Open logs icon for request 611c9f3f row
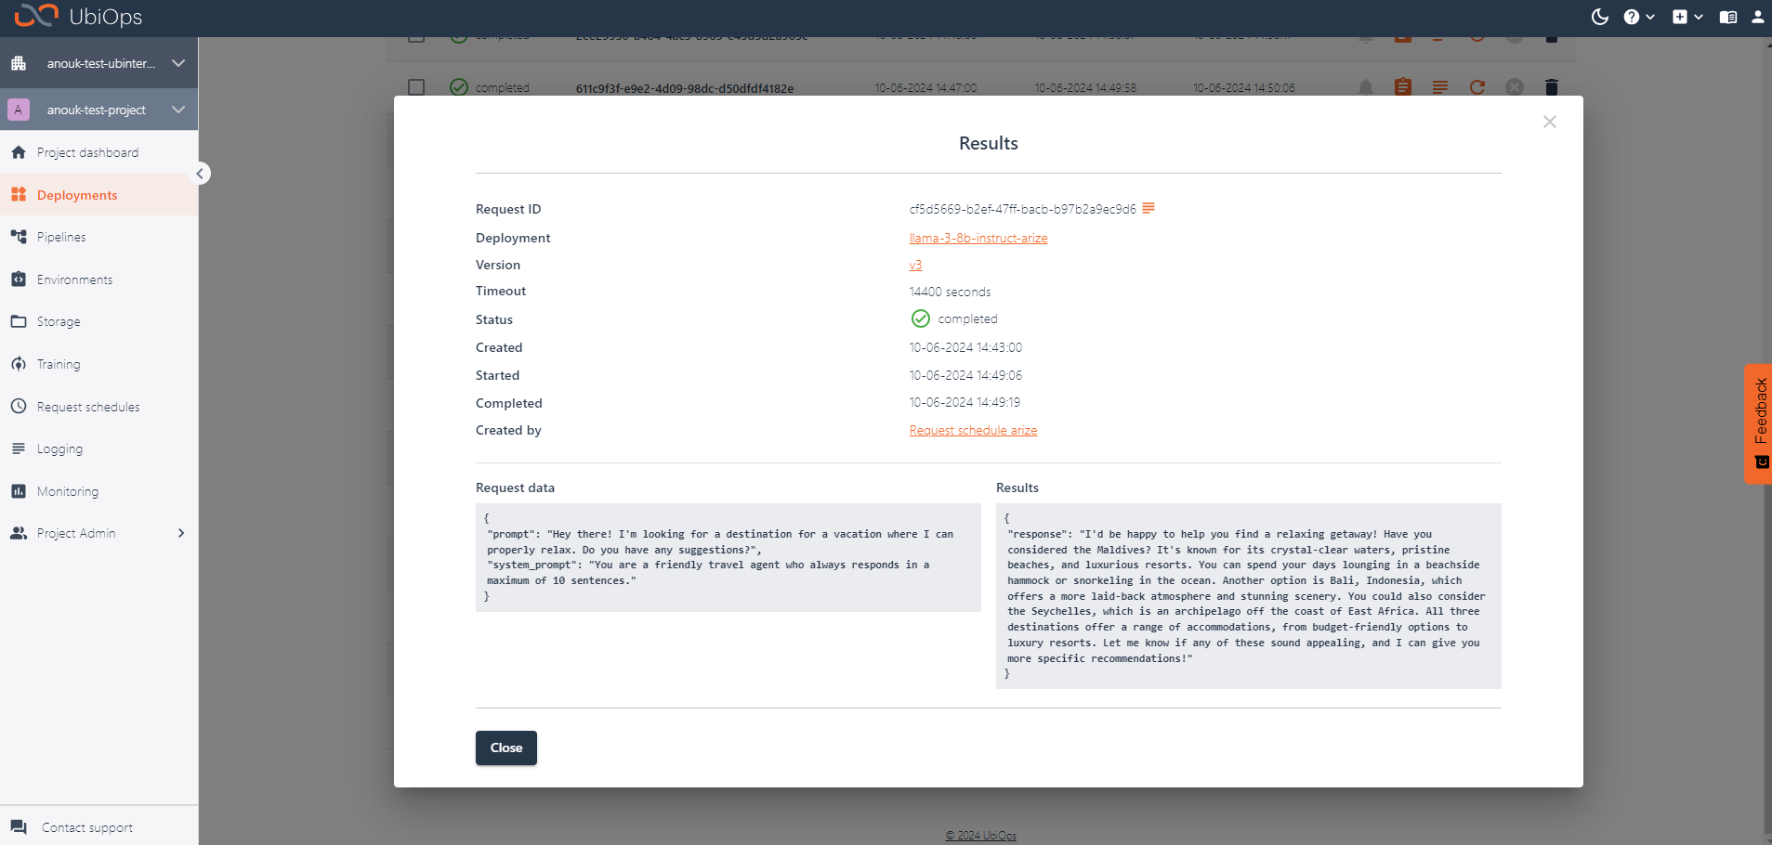This screenshot has height=845, width=1772. coord(1440,87)
